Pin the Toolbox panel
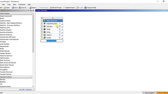 [x=31, y=10]
